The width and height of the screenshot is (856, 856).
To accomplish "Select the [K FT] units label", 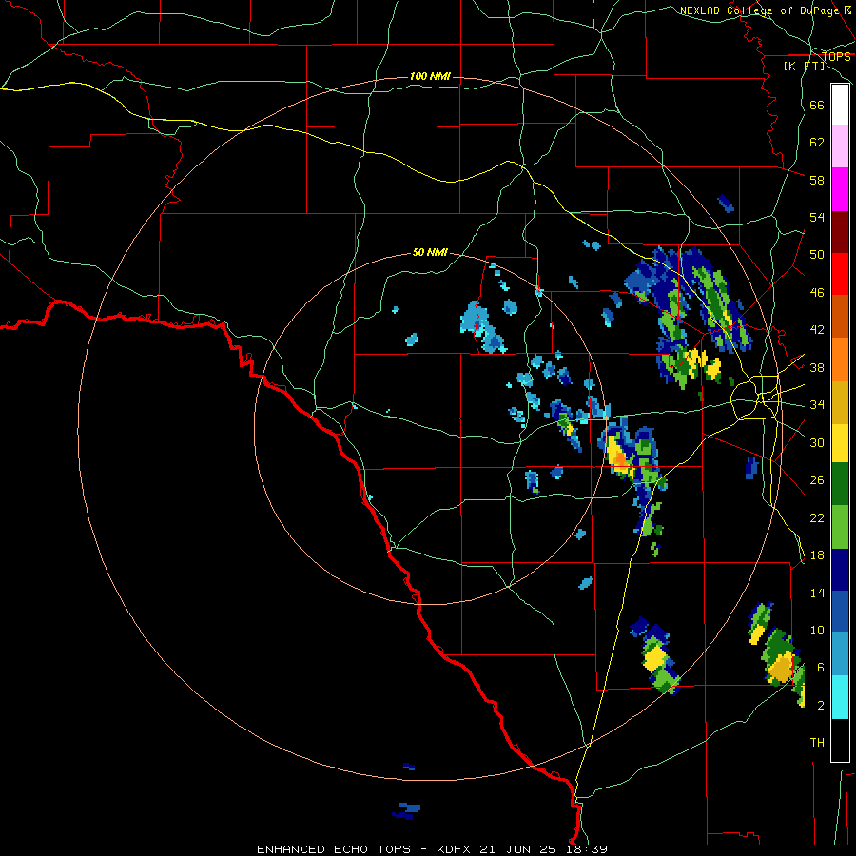I will (804, 66).
